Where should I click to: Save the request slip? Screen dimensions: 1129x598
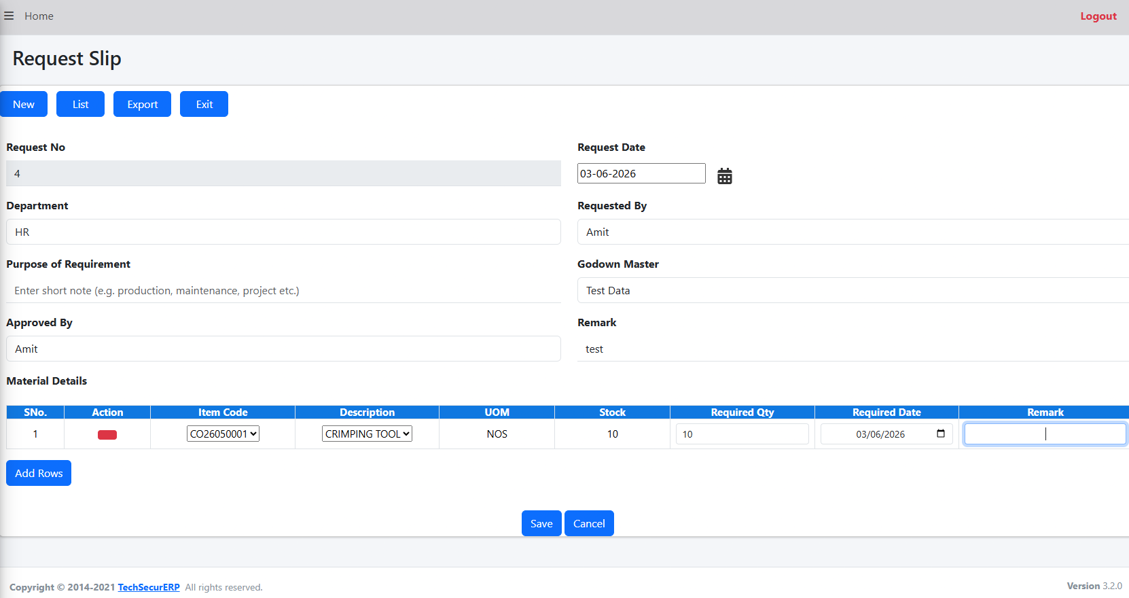[x=541, y=523]
